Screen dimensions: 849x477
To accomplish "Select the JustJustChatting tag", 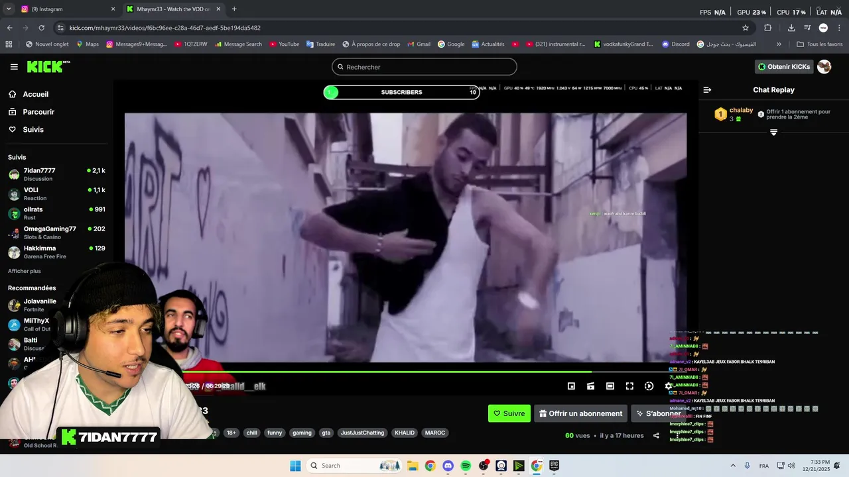I will [362, 433].
